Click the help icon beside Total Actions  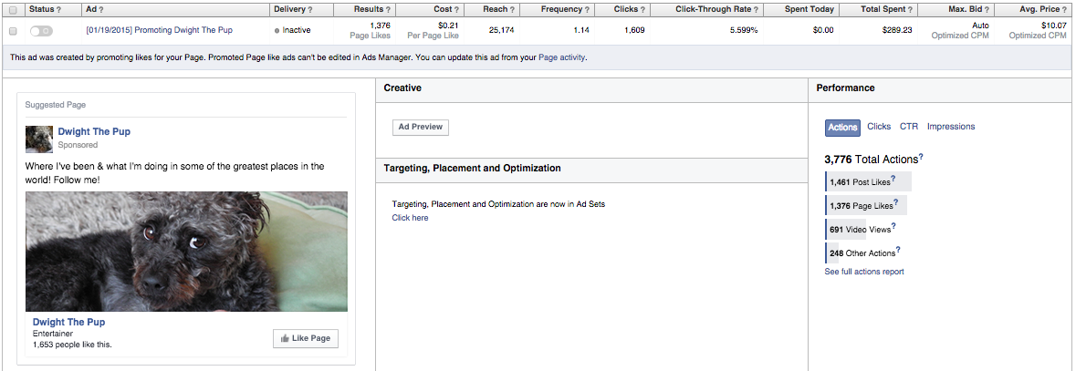pos(921,158)
